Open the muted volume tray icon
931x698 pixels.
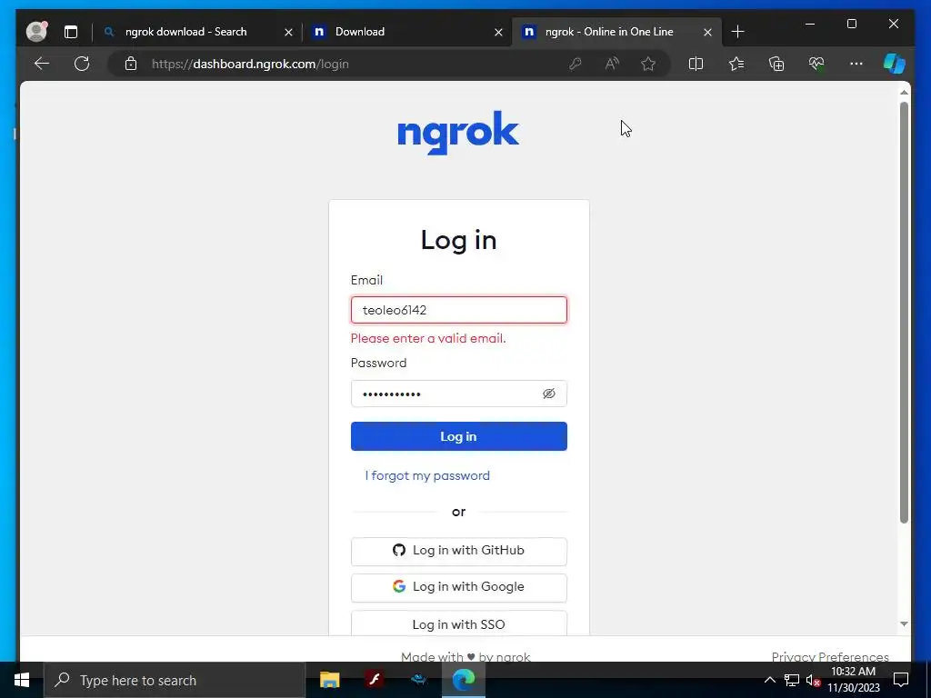813,680
